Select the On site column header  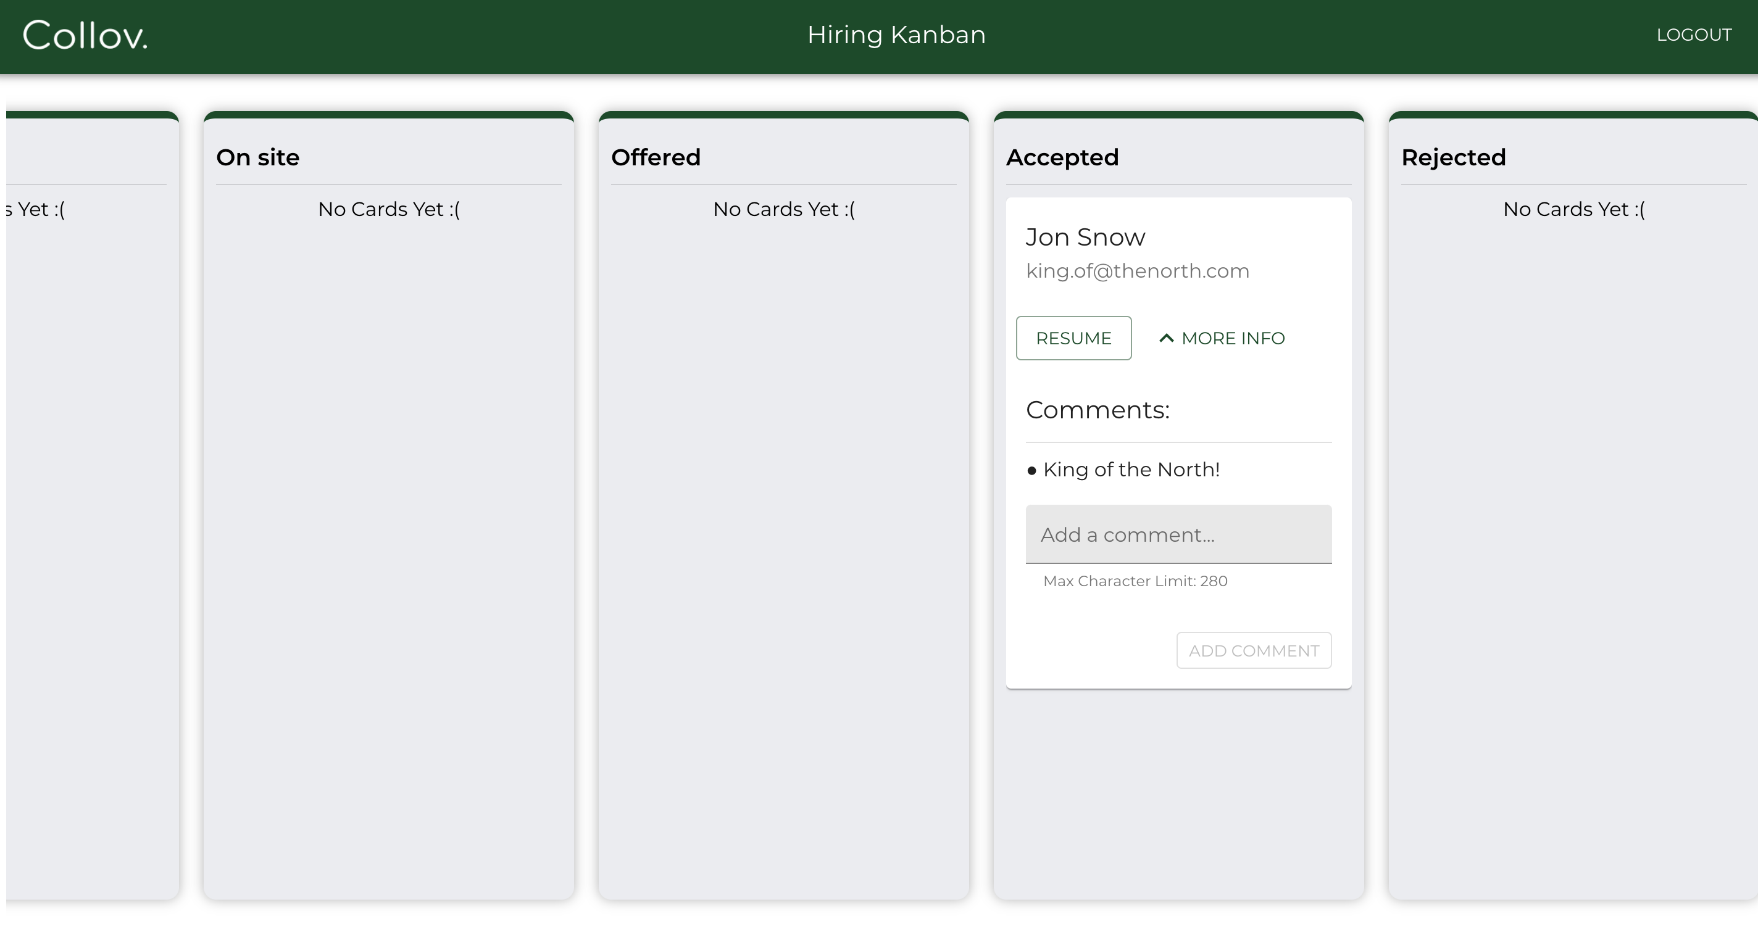258,157
